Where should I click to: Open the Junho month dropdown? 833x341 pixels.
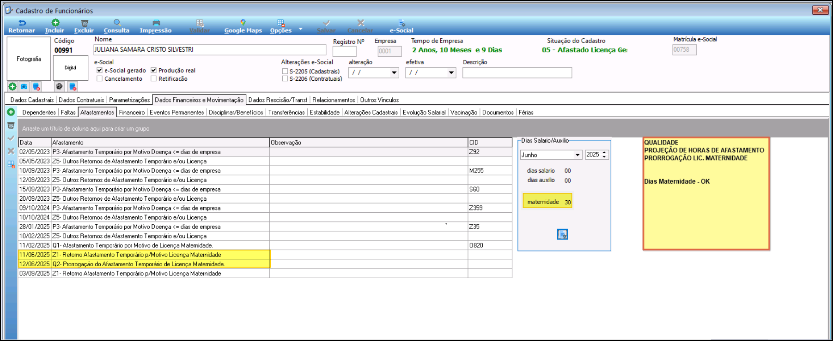[x=578, y=155]
